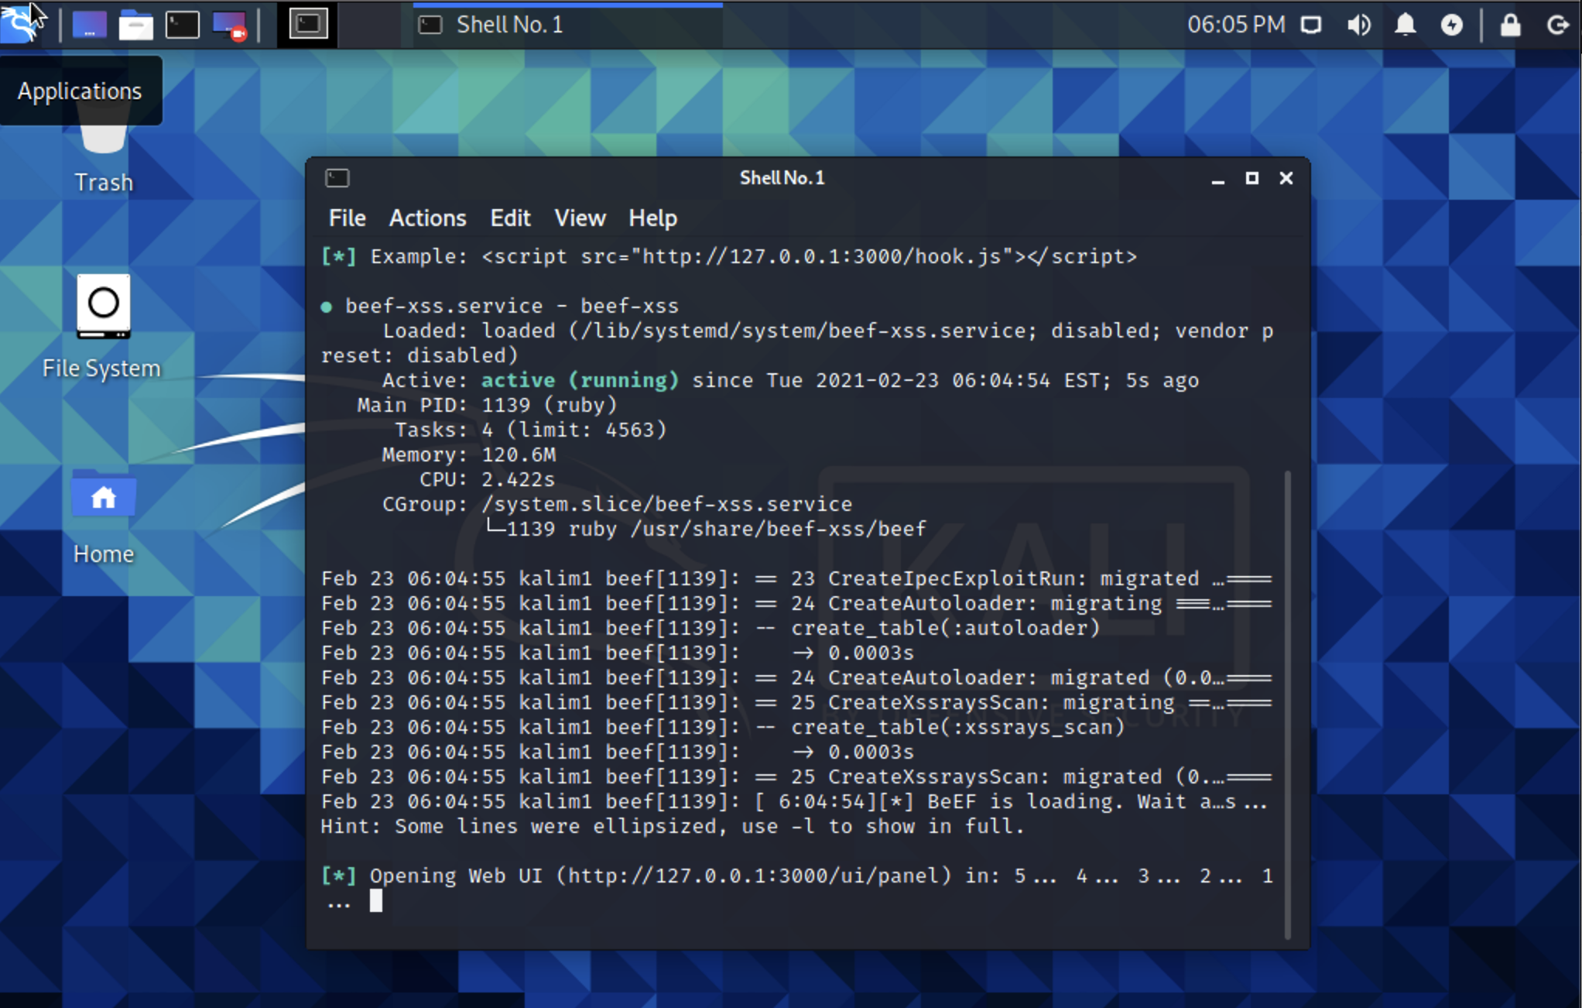This screenshot has height=1008, width=1582.
Task: Open the Kali dragon applications menu
Action: pyautogui.click(x=20, y=24)
